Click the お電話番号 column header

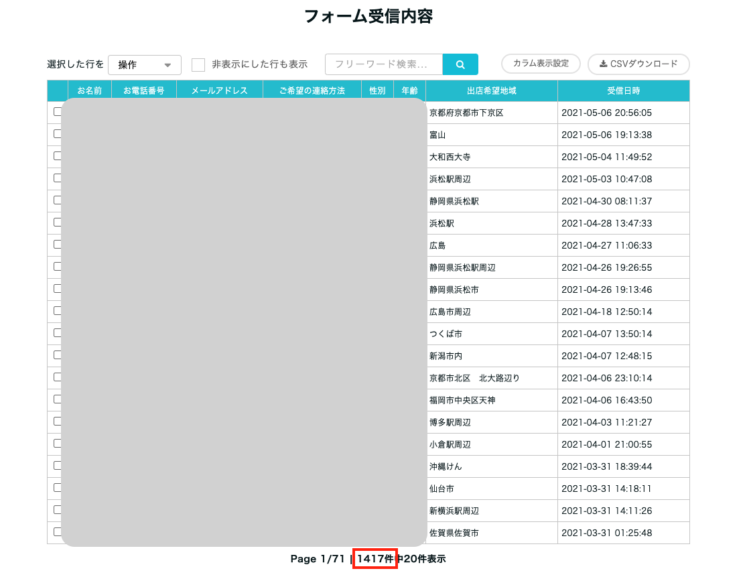pyautogui.click(x=143, y=90)
